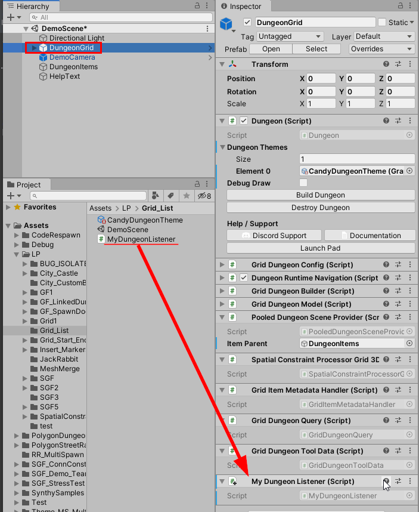Click the Hierarchy panel lock icon
The image size is (419, 512).
tap(198, 6)
